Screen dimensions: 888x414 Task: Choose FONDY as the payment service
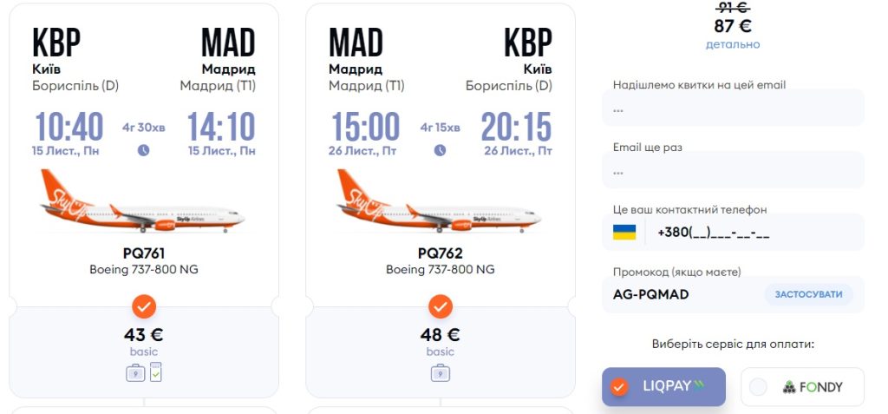point(802,387)
